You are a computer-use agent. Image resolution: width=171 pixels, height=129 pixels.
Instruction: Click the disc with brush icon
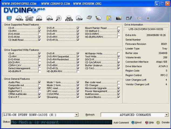[98, 18]
